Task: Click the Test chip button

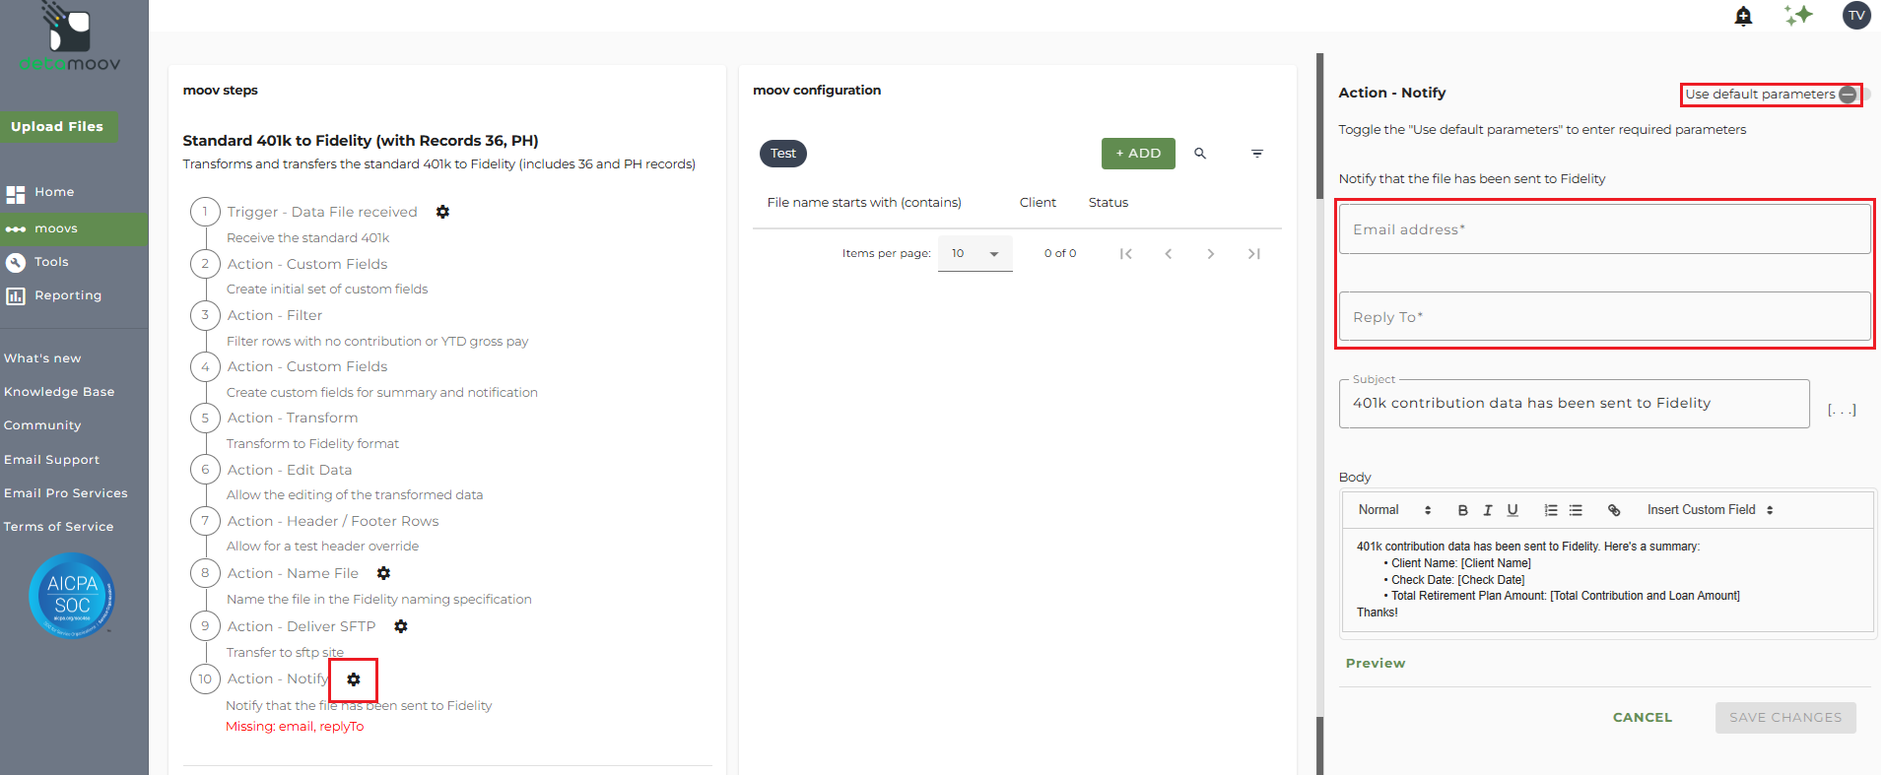Action: 783,154
